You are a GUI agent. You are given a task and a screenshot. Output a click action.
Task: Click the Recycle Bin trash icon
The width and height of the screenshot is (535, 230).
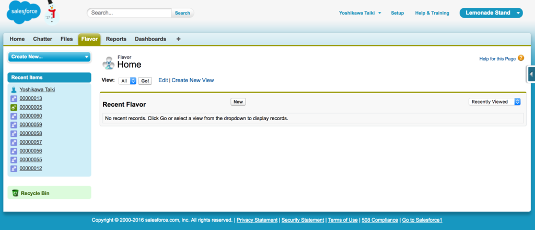15,193
